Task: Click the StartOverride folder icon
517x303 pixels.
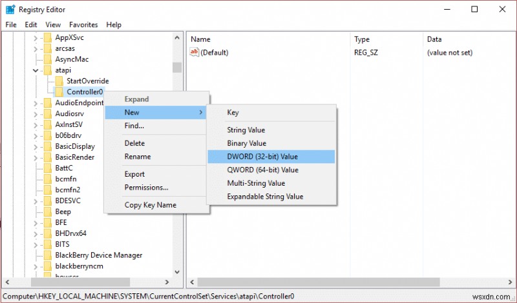Action: (59, 81)
